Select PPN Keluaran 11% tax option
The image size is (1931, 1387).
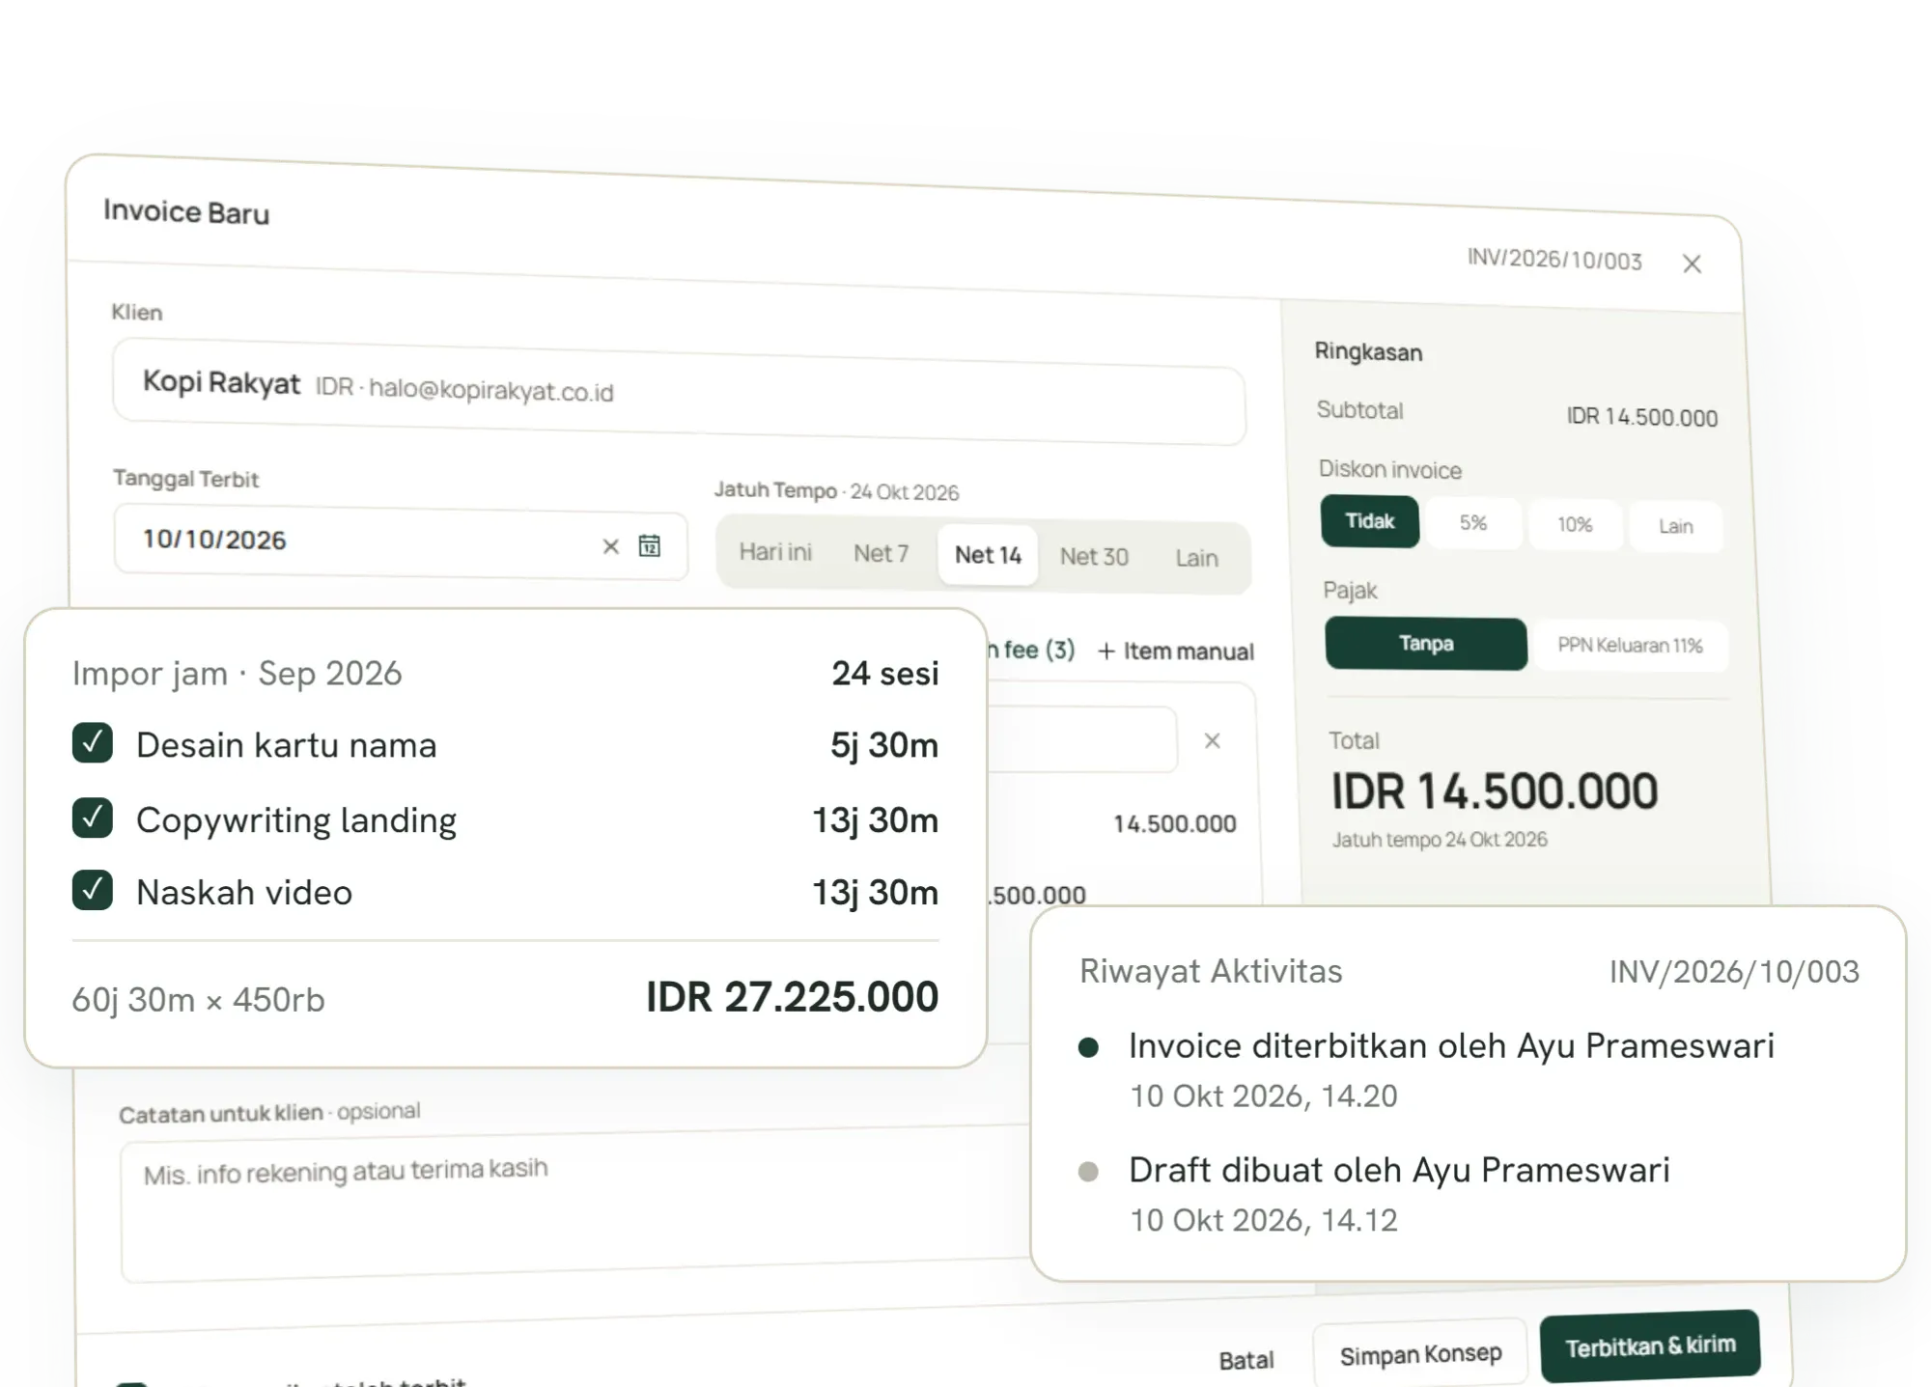coord(1630,646)
